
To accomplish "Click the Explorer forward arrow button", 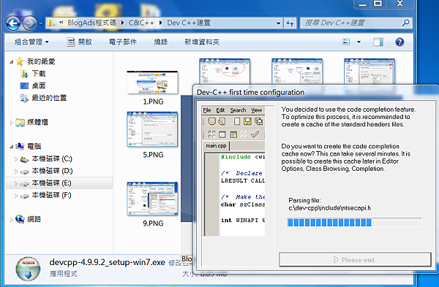I will click(30, 23).
